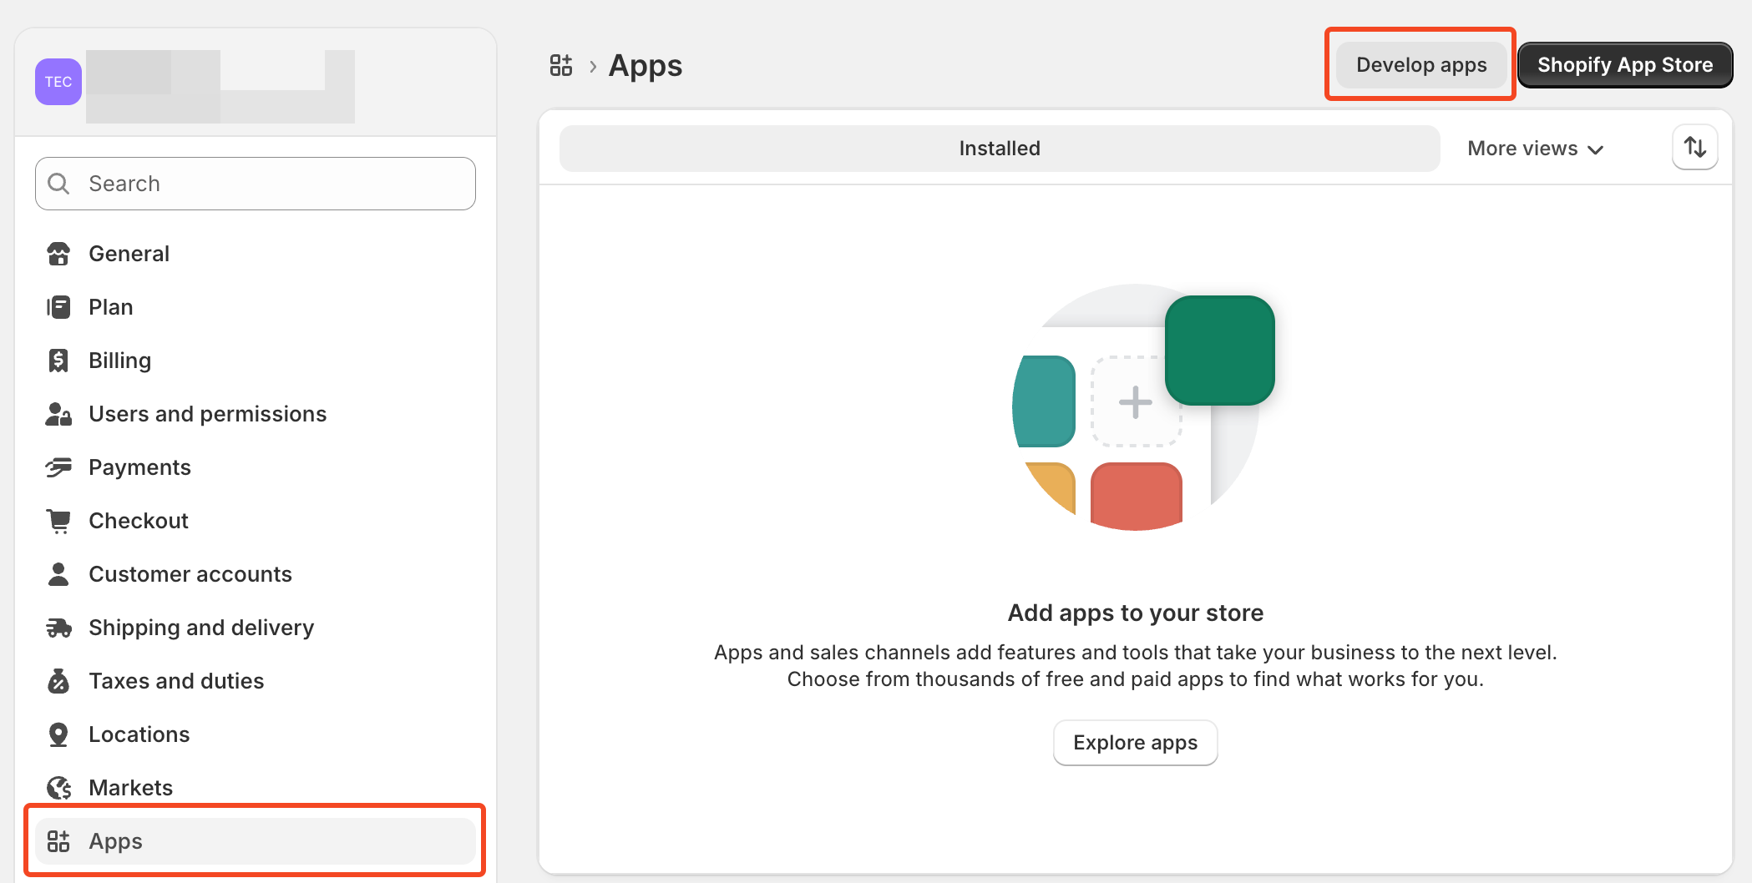Click the Shipping and delivery truck icon
1752x883 pixels.
click(x=58, y=628)
